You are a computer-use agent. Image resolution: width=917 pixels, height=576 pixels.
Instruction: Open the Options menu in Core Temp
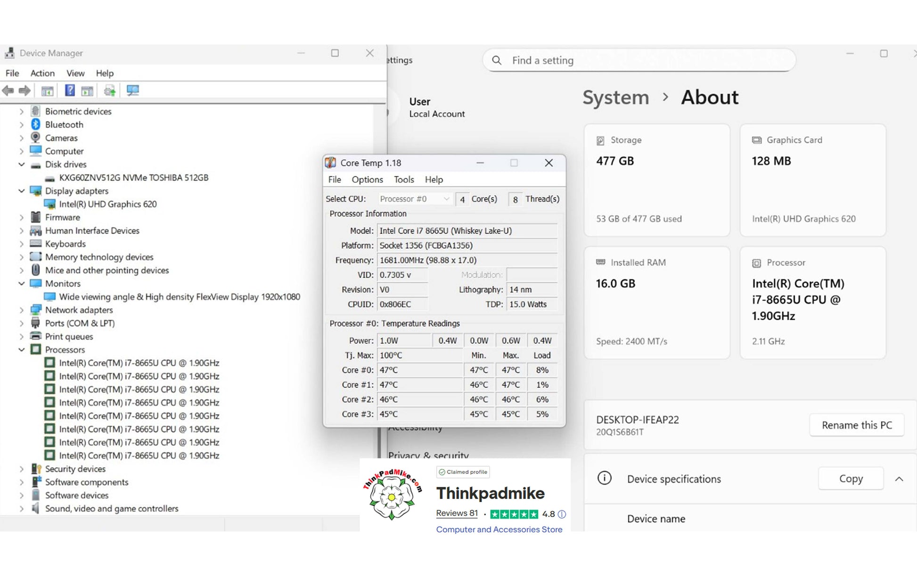click(367, 179)
